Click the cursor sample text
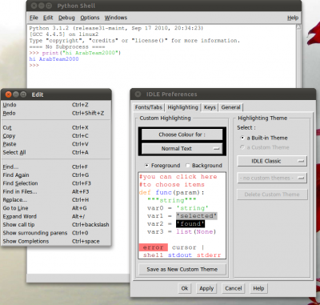 coord(184,247)
